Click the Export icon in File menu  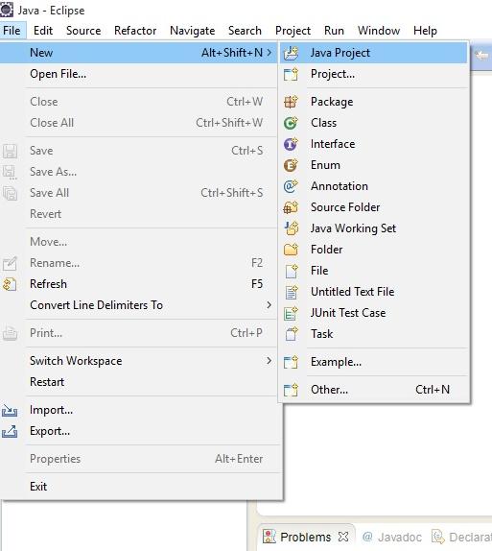pyautogui.click(x=10, y=431)
